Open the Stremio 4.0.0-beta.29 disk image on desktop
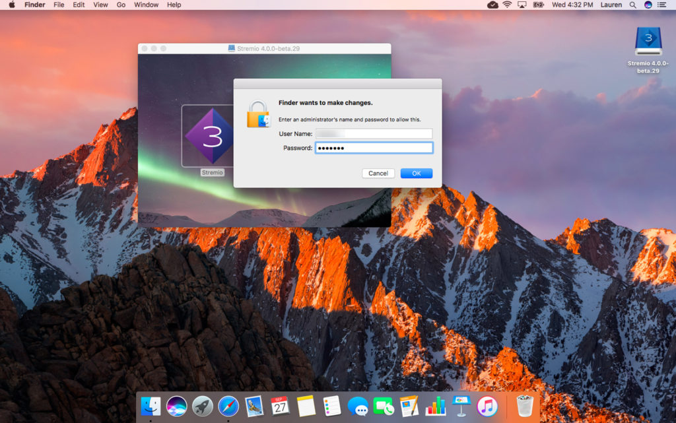Viewport: 676px width, 423px height. tap(647, 41)
